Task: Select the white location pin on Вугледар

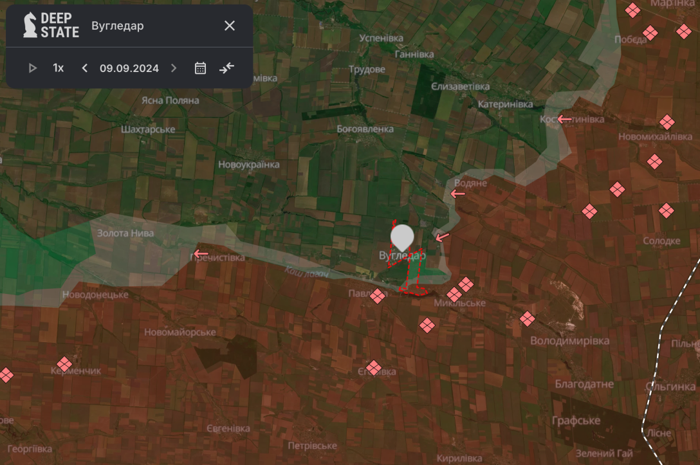Action: [403, 237]
